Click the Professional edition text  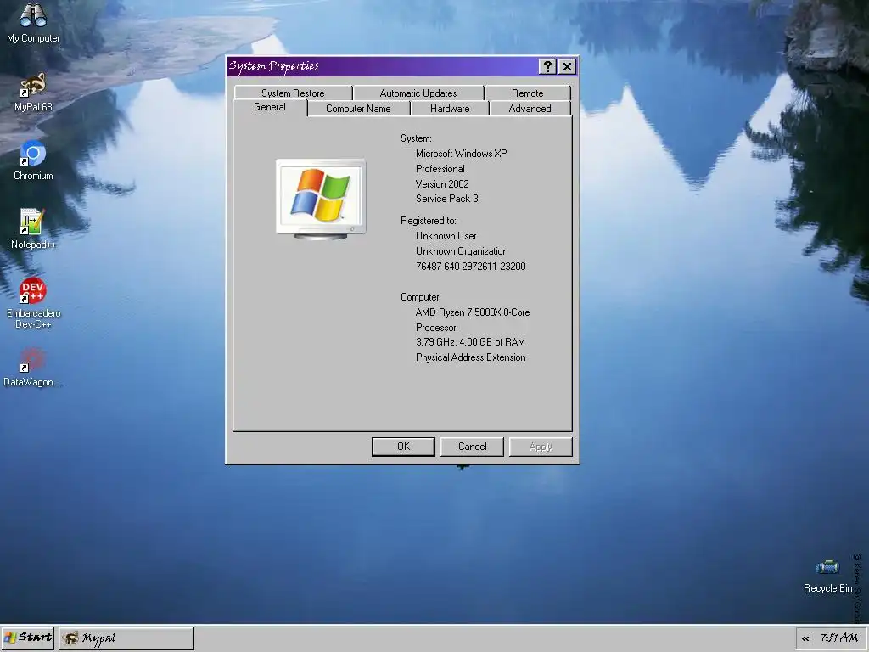tap(440, 169)
